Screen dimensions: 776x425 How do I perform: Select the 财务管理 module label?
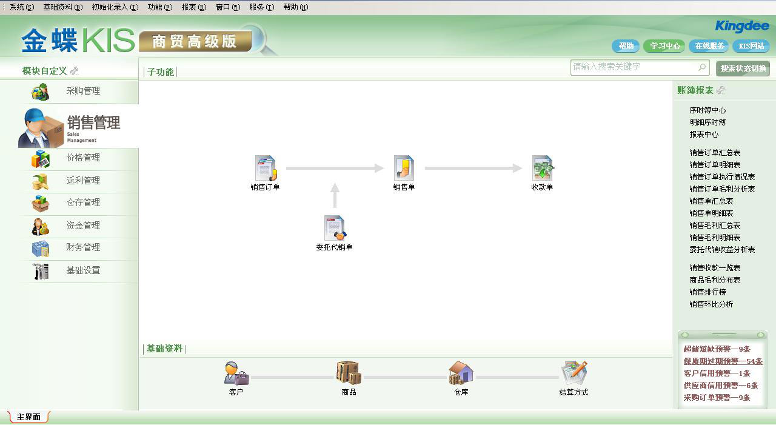coord(83,247)
